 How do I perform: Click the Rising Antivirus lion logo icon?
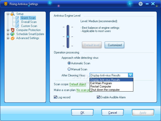6,4
